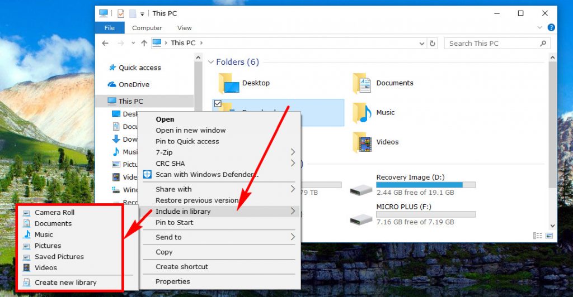Select Recovery Image (D:) drive icon
The image size is (573, 297).
pos(361,190)
